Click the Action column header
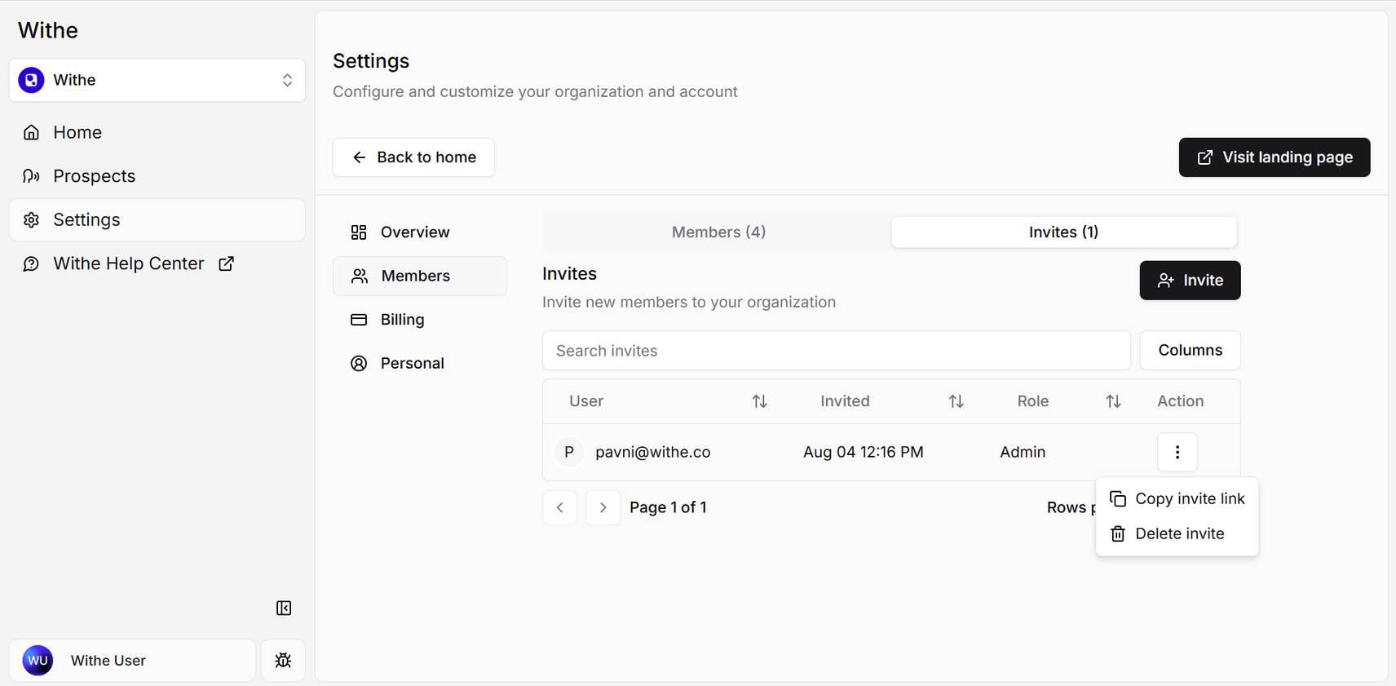This screenshot has width=1396, height=686. (1181, 401)
